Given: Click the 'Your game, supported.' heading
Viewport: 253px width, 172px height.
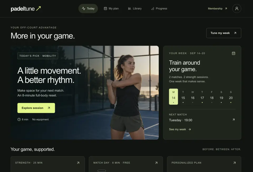Looking at the screenshot, I should [33, 149].
